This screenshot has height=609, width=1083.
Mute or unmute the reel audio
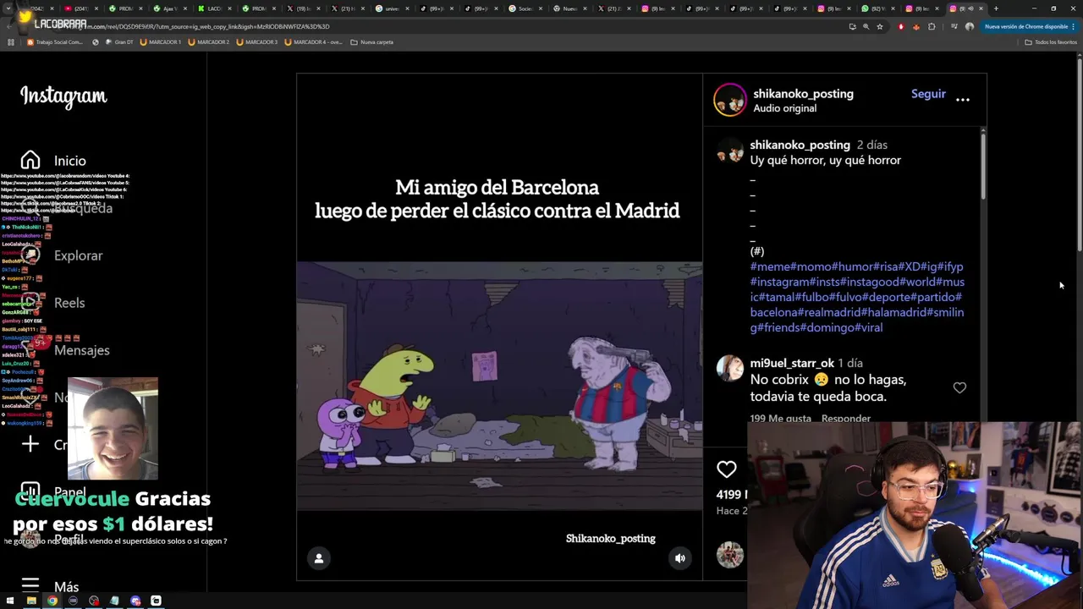680,558
